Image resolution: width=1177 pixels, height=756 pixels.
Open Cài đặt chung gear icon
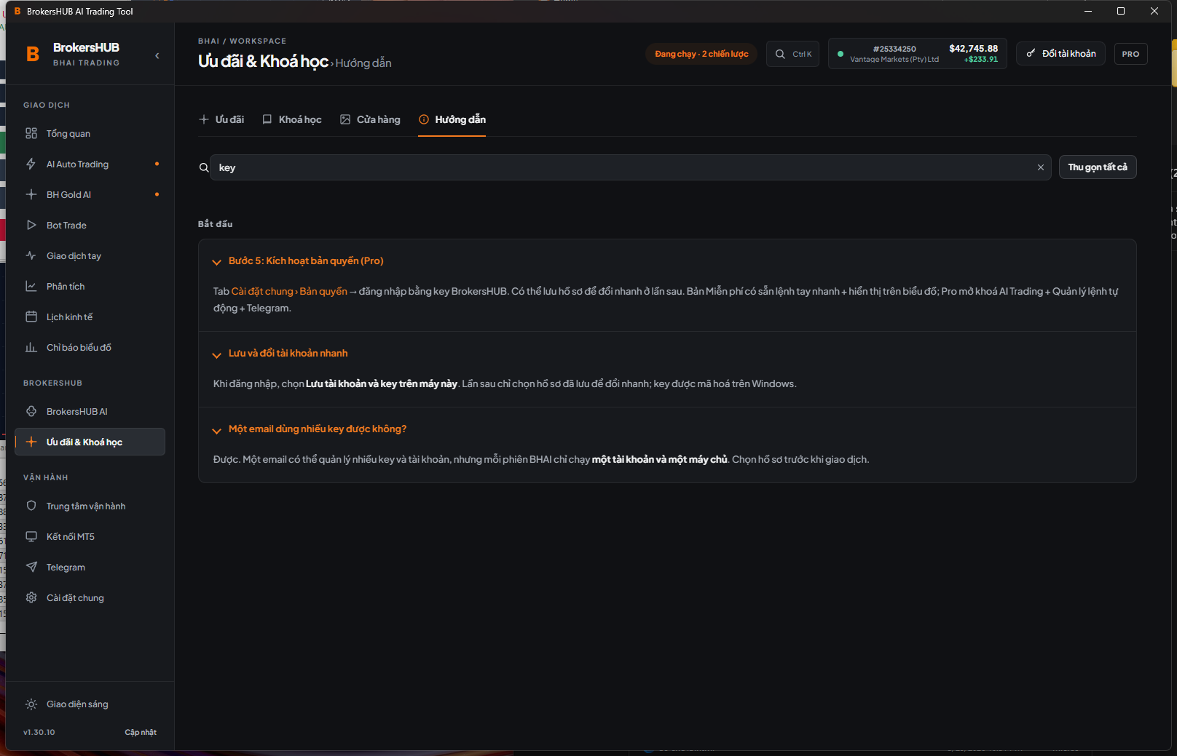(31, 597)
